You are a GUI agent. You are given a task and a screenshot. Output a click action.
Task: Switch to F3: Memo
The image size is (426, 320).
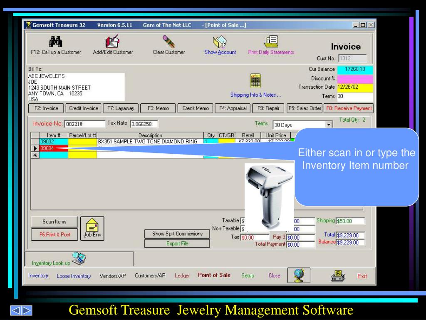(158, 108)
